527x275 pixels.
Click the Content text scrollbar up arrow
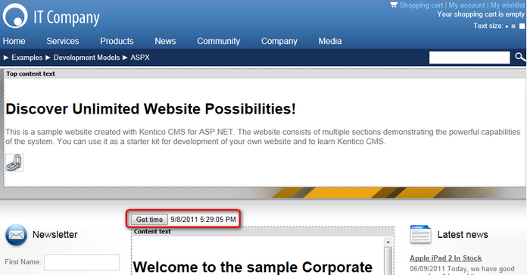pyautogui.click(x=388, y=242)
